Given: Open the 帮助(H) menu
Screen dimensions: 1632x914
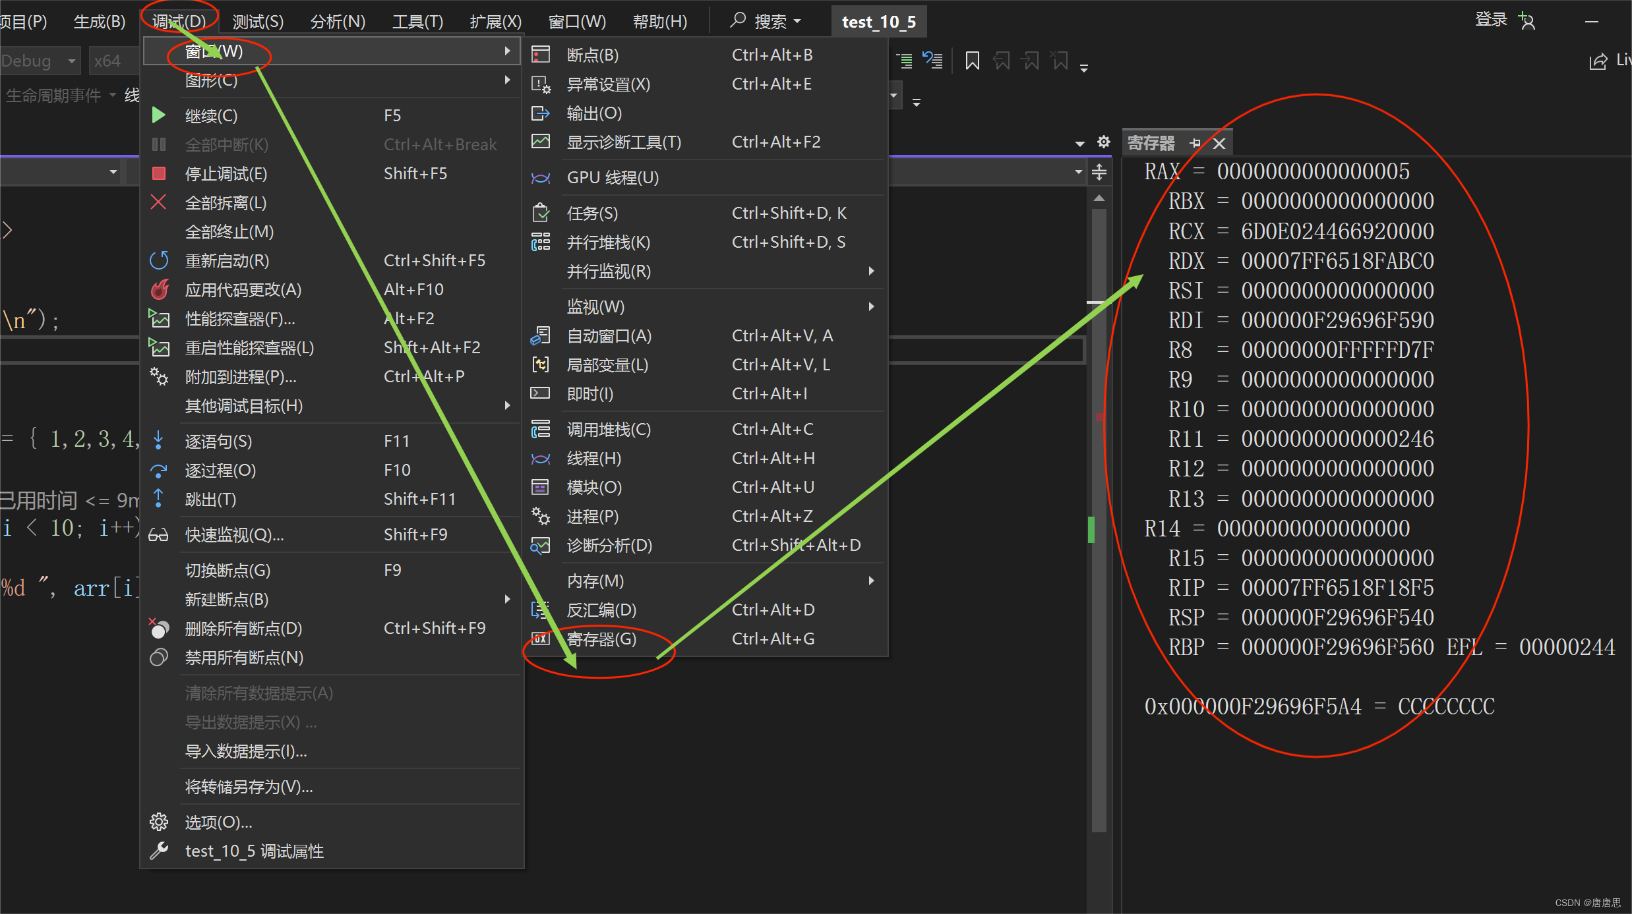Looking at the screenshot, I should [x=659, y=21].
